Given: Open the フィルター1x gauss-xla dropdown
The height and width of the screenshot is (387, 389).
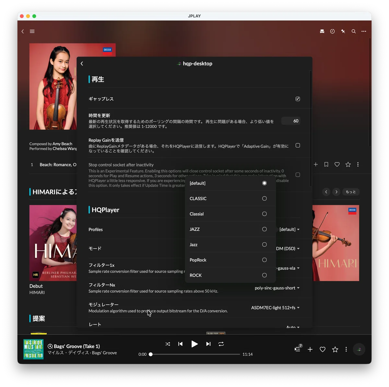Looking at the screenshot, I should [x=288, y=268].
